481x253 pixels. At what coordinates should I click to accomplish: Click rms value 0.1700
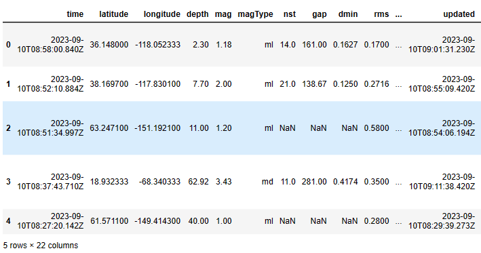(377, 45)
